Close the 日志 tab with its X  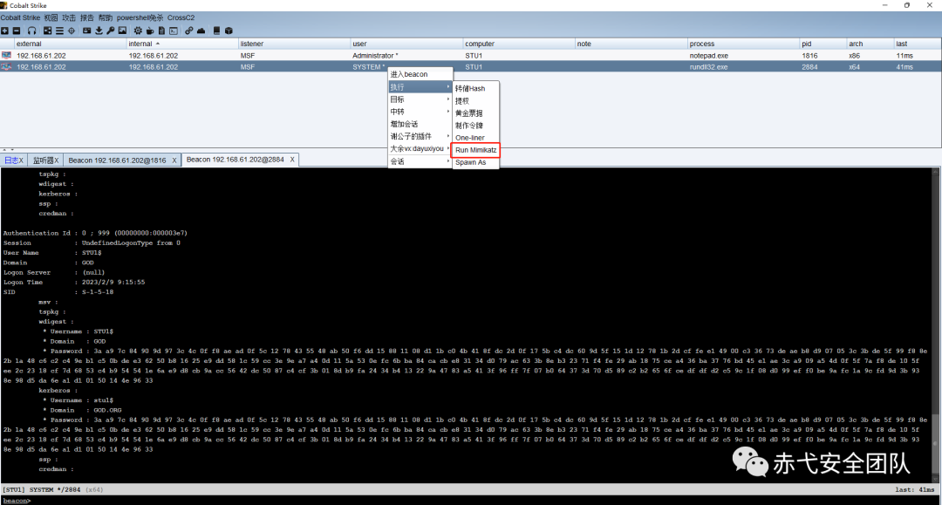(x=21, y=160)
